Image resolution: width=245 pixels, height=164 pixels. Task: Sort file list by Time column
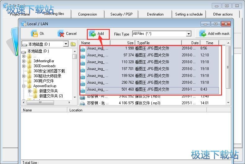[209, 43]
